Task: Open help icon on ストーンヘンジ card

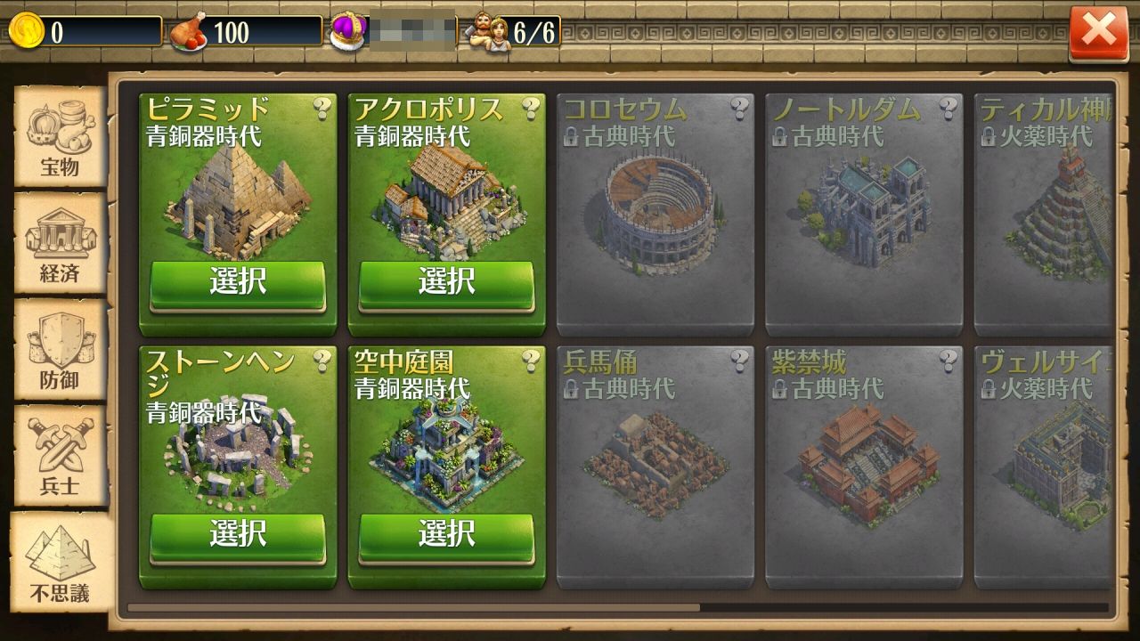Action: (x=322, y=361)
